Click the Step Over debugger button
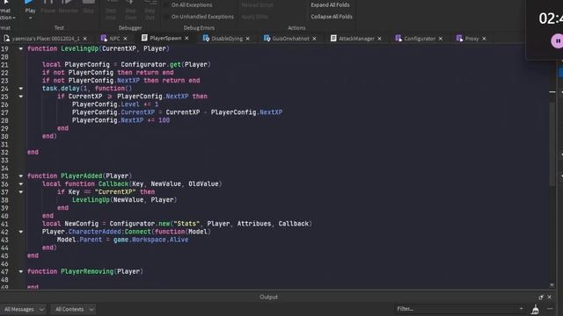 (x=130, y=11)
